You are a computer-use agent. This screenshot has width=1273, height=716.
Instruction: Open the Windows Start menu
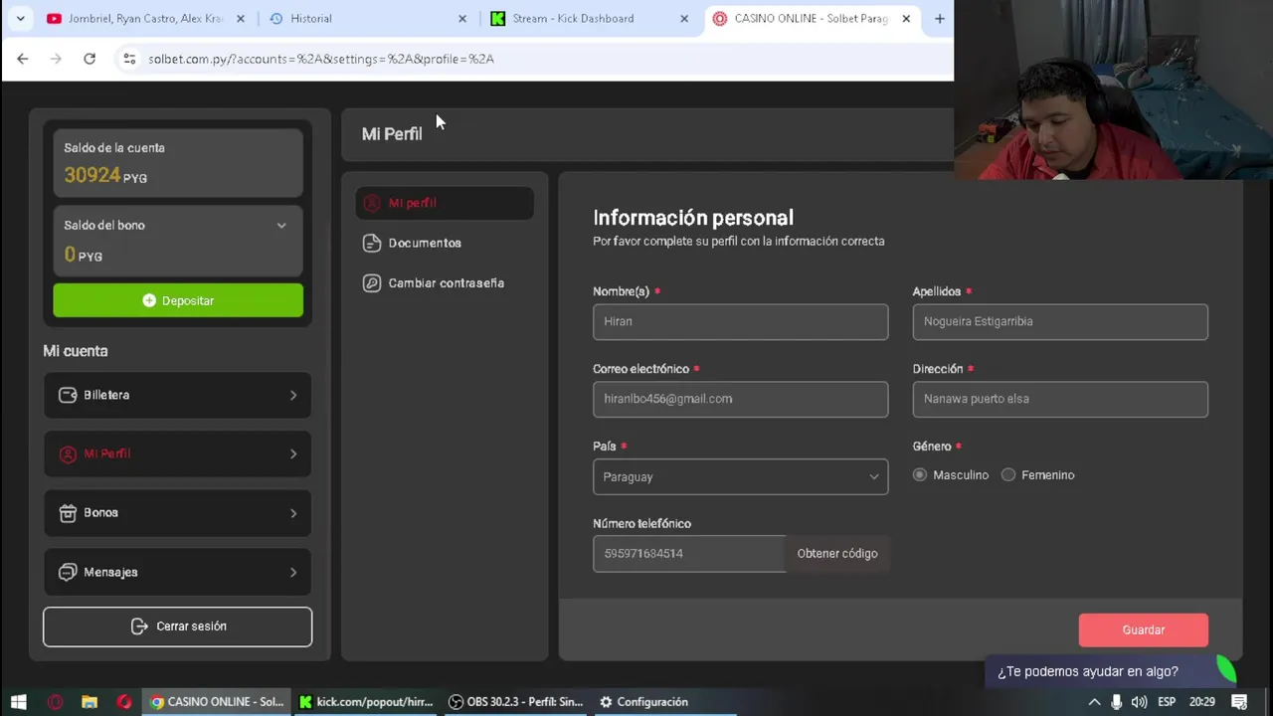pos(18,702)
